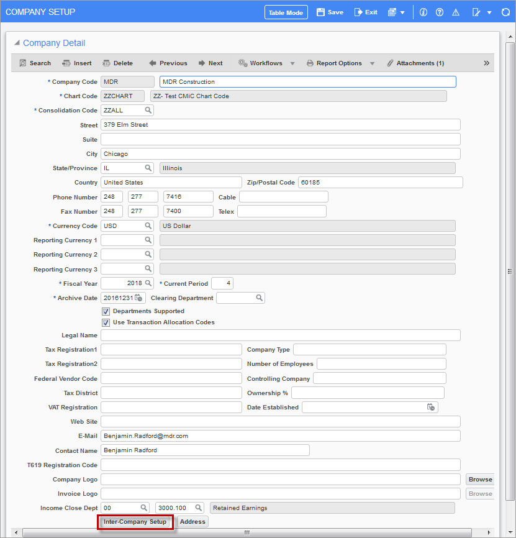516x538 pixels.
Task: Open lookup for Consolidation Code
Action: pyautogui.click(x=148, y=110)
